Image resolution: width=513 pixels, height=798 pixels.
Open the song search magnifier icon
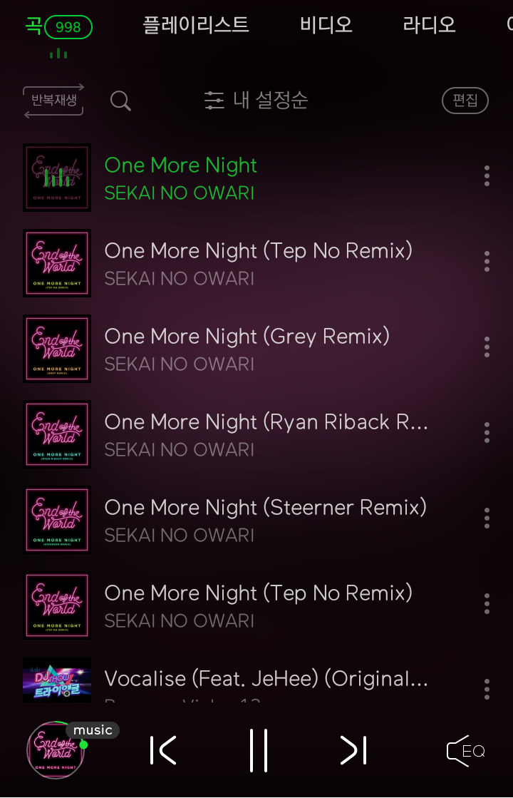click(120, 101)
